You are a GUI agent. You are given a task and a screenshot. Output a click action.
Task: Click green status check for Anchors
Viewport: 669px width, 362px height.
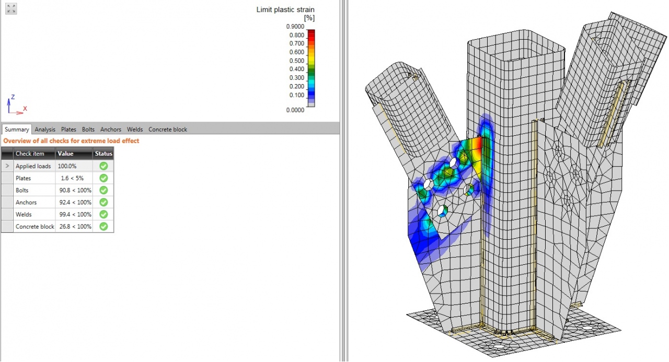(103, 202)
